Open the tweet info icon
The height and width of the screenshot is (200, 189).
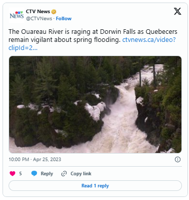pyautogui.click(x=177, y=159)
